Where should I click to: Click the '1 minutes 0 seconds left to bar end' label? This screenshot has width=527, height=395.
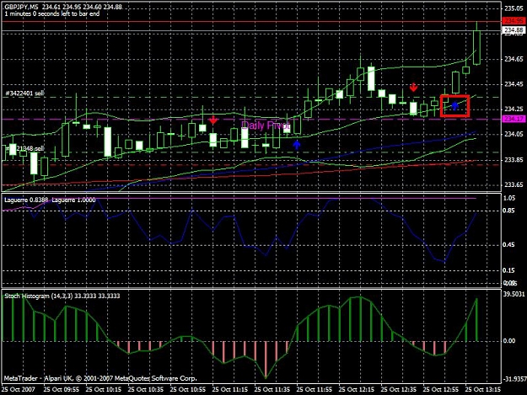tap(52, 13)
